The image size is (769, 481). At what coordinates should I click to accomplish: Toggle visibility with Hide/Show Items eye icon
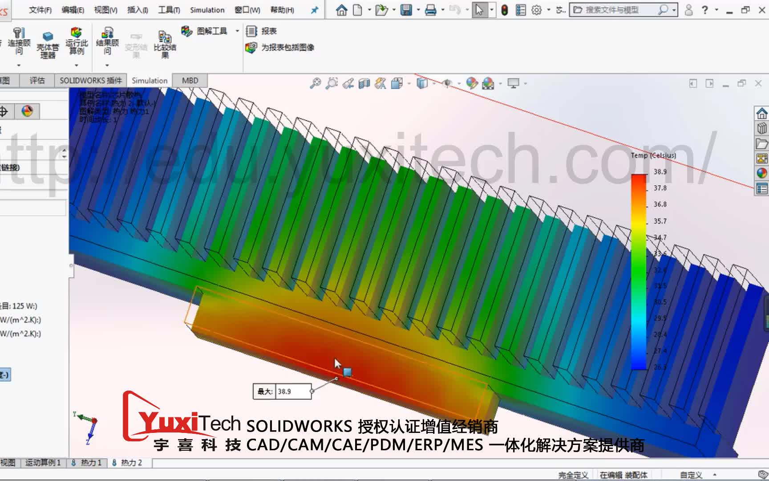pyautogui.click(x=447, y=83)
